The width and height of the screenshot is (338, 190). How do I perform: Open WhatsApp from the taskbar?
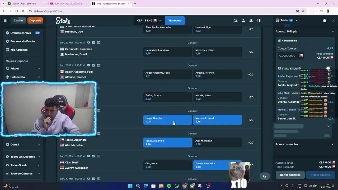point(177,186)
